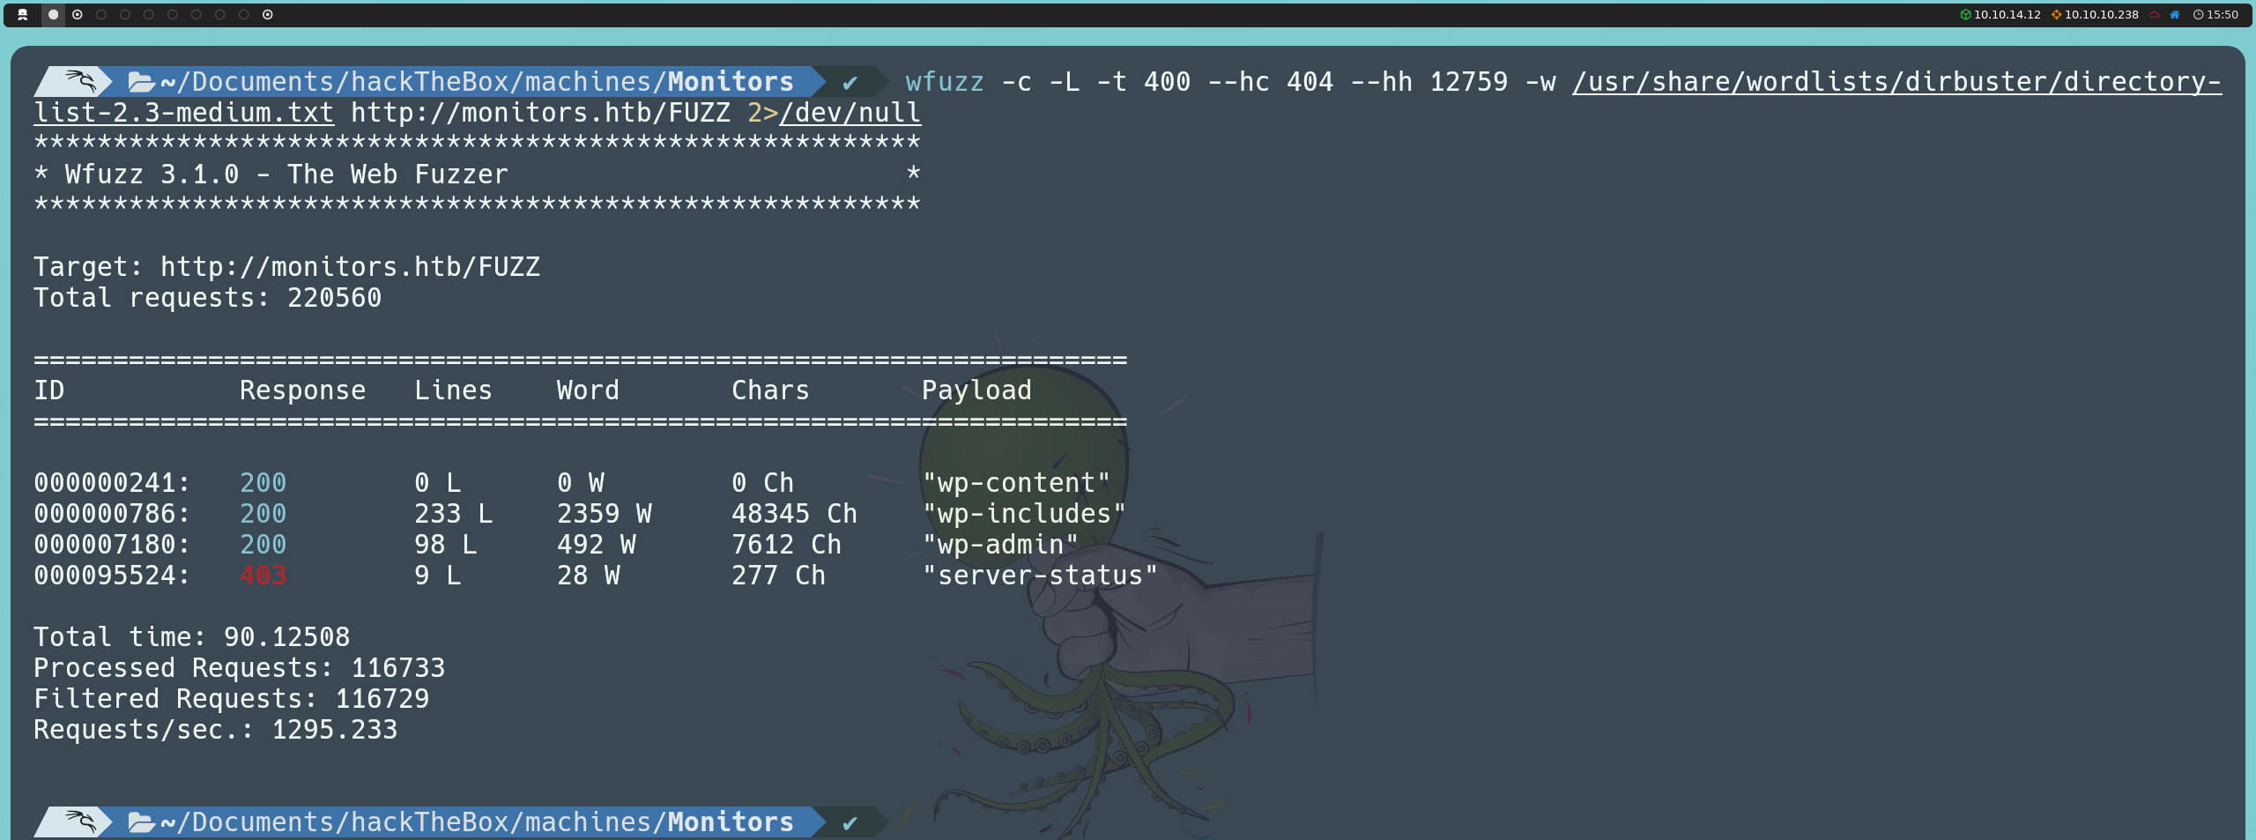This screenshot has height=840, width=2256.
Task: Click the --hc 404 option
Action: [1271, 82]
